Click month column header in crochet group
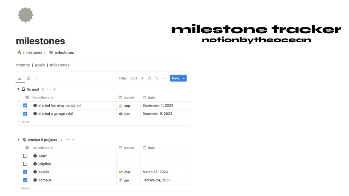This screenshot has height=196, width=349. [x=126, y=148]
